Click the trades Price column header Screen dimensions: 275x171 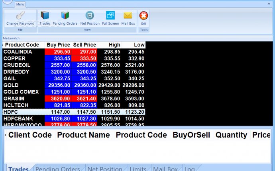tap(261, 135)
